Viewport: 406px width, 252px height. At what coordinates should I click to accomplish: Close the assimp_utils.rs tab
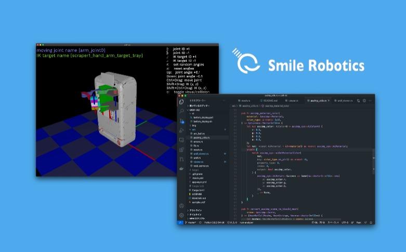tap(329, 101)
